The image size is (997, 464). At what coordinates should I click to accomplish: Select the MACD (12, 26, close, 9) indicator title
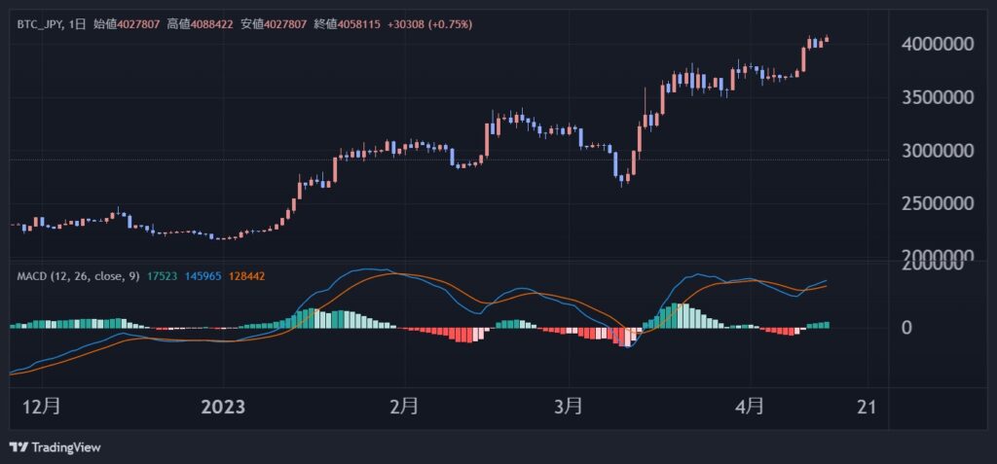pos(78,276)
